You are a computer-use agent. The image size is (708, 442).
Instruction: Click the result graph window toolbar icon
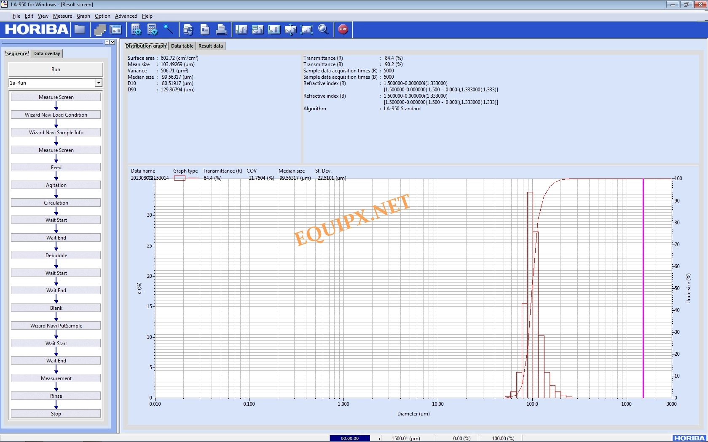115,29
